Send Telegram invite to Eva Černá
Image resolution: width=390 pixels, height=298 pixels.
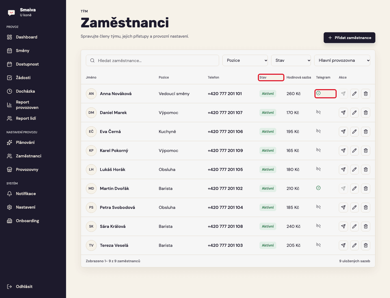click(x=343, y=132)
